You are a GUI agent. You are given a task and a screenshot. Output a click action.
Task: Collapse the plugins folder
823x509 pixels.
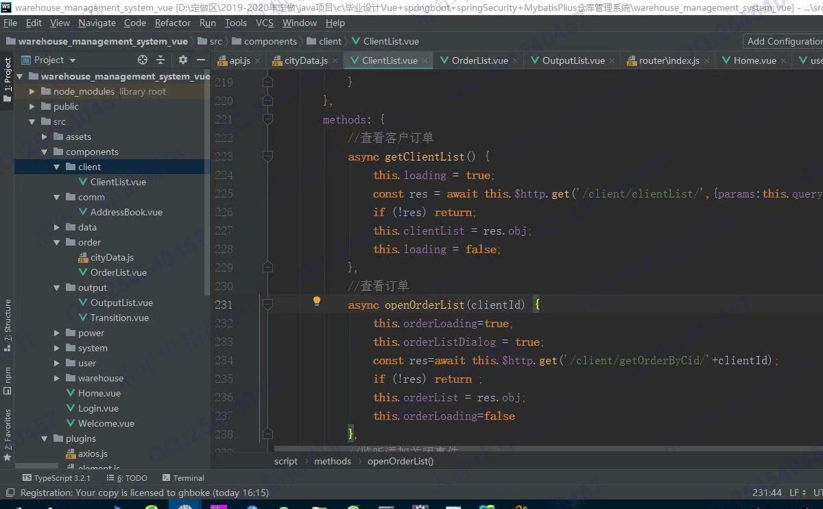pyautogui.click(x=44, y=438)
